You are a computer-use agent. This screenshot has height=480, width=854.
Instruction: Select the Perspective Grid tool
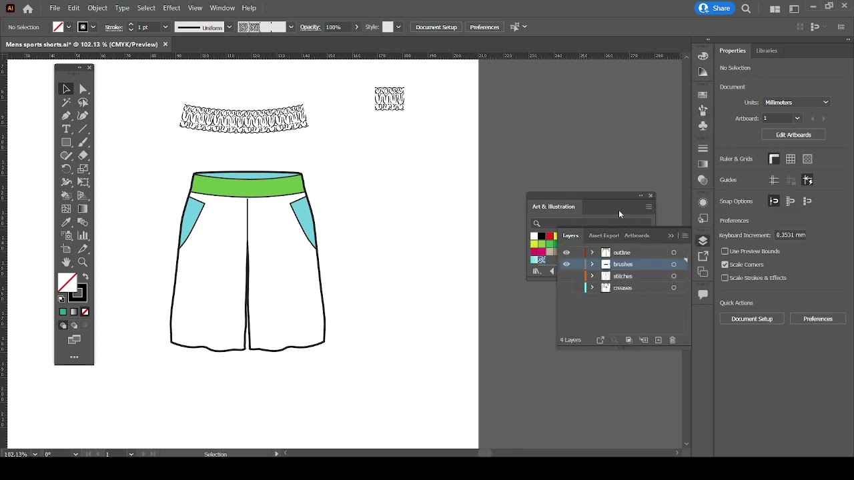click(83, 196)
